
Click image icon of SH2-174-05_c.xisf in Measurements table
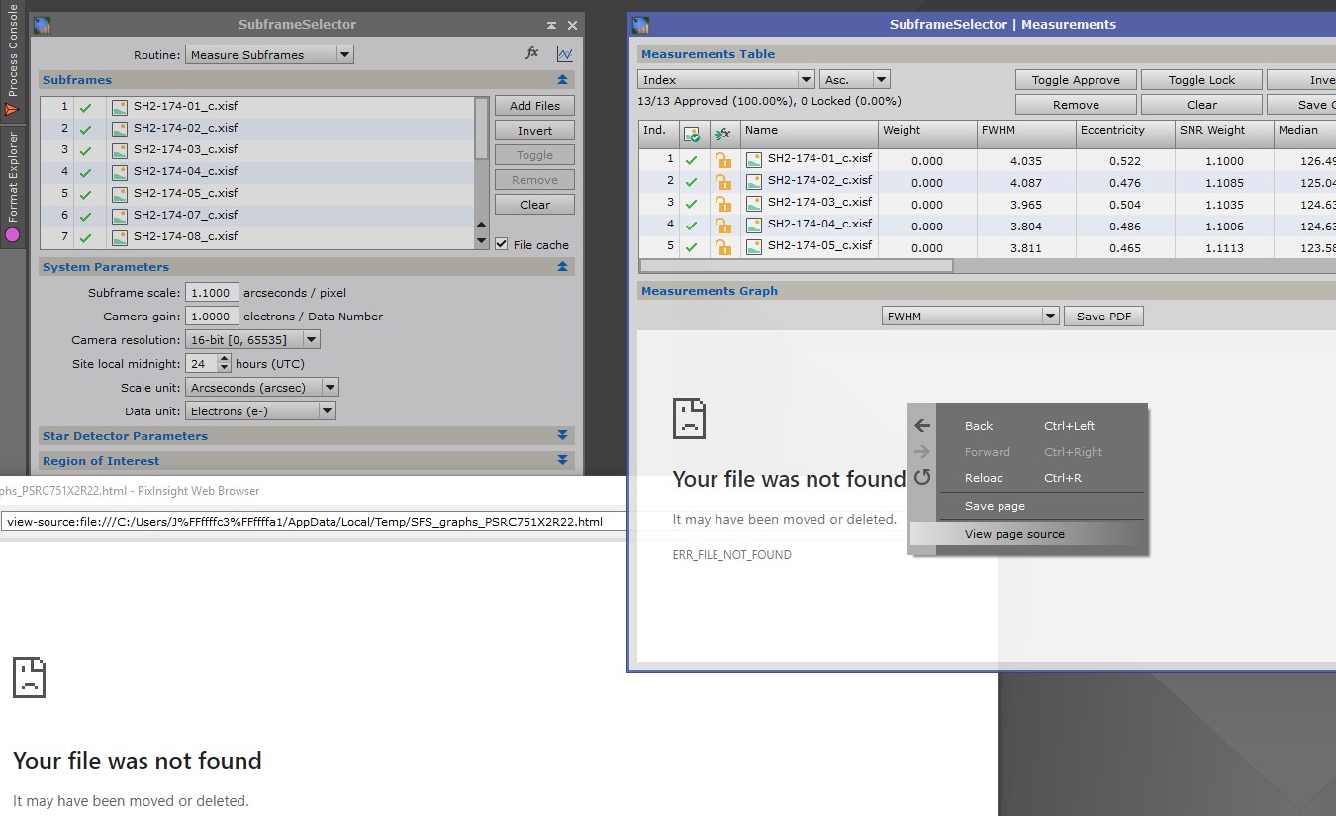pos(754,246)
